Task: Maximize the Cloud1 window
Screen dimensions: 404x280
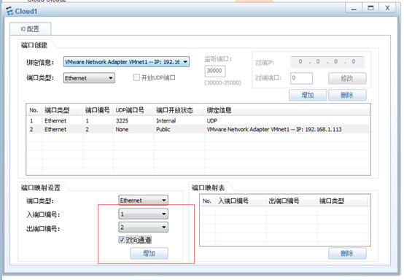Action: pos(370,8)
